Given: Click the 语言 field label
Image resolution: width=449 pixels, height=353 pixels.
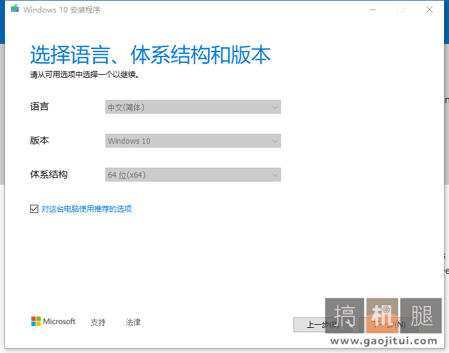Looking at the screenshot, I should 40,107.
